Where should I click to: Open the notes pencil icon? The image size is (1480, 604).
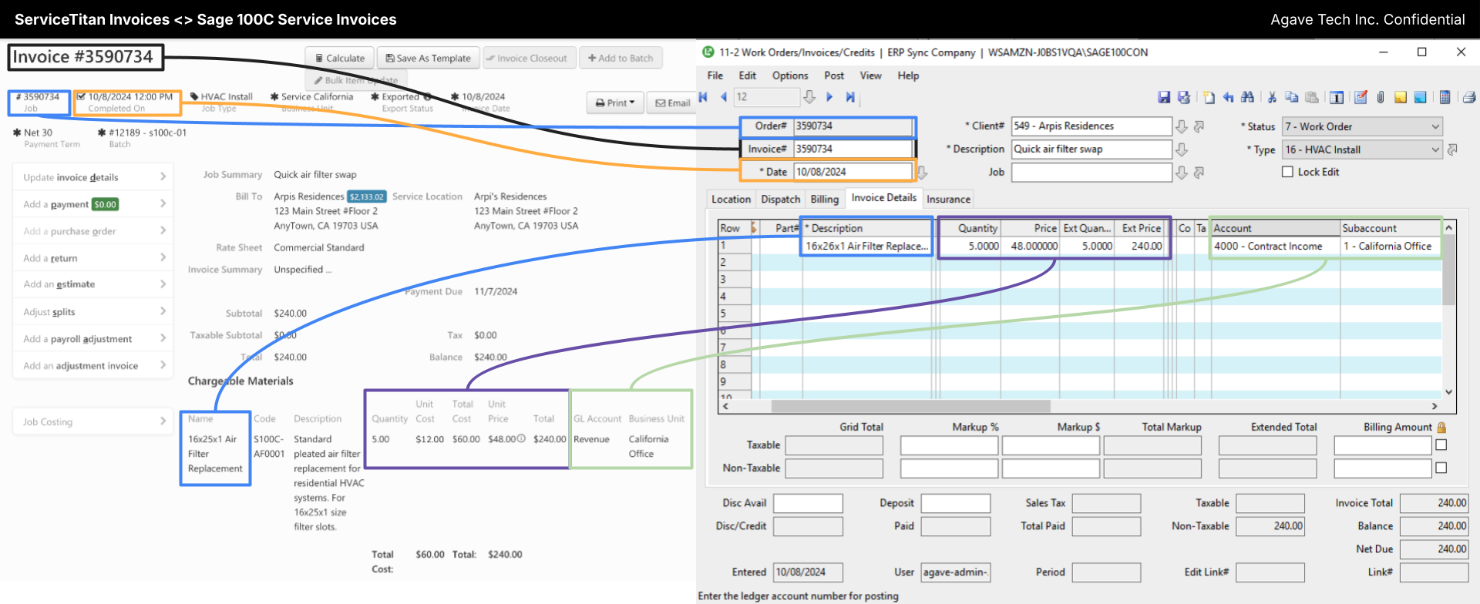click(1361, 97)
